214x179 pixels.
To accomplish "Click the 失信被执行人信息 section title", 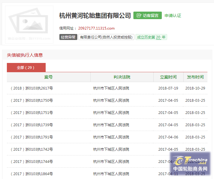I will click(25, 55).
